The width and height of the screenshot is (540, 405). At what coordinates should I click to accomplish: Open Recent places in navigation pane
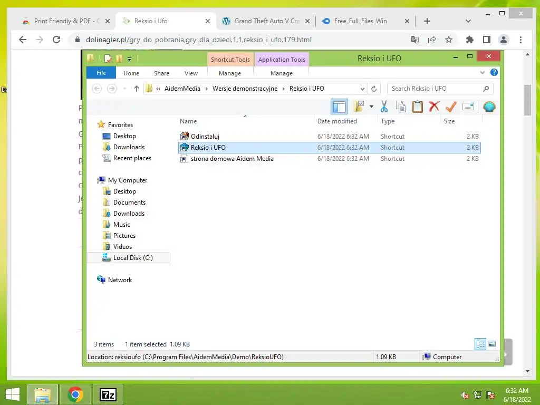click(132, 158)
